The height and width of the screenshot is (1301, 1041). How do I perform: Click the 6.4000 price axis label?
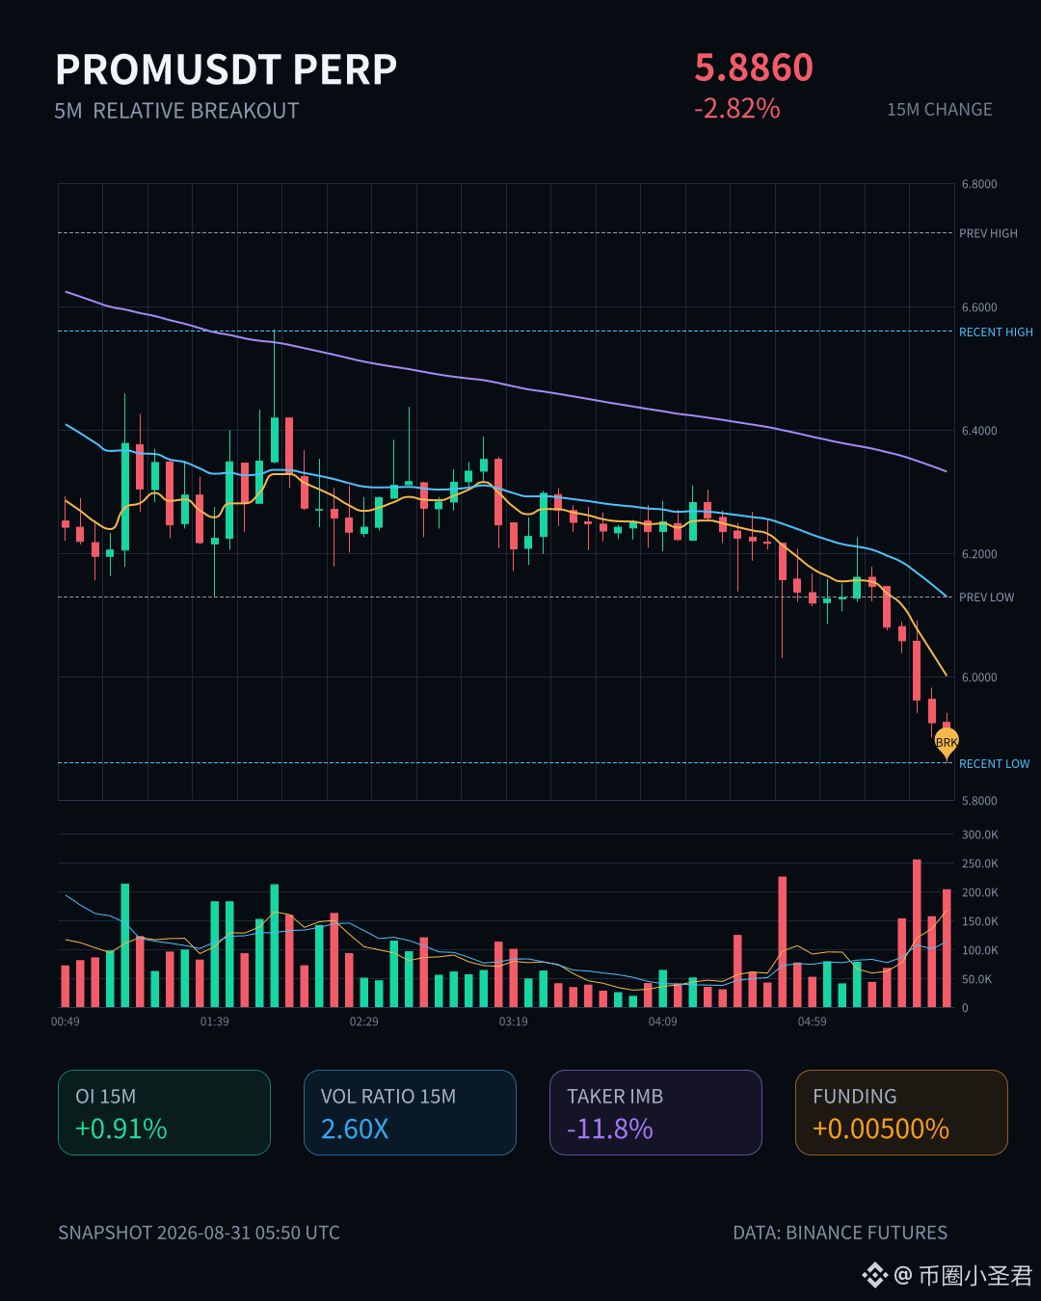click(979, 431)
